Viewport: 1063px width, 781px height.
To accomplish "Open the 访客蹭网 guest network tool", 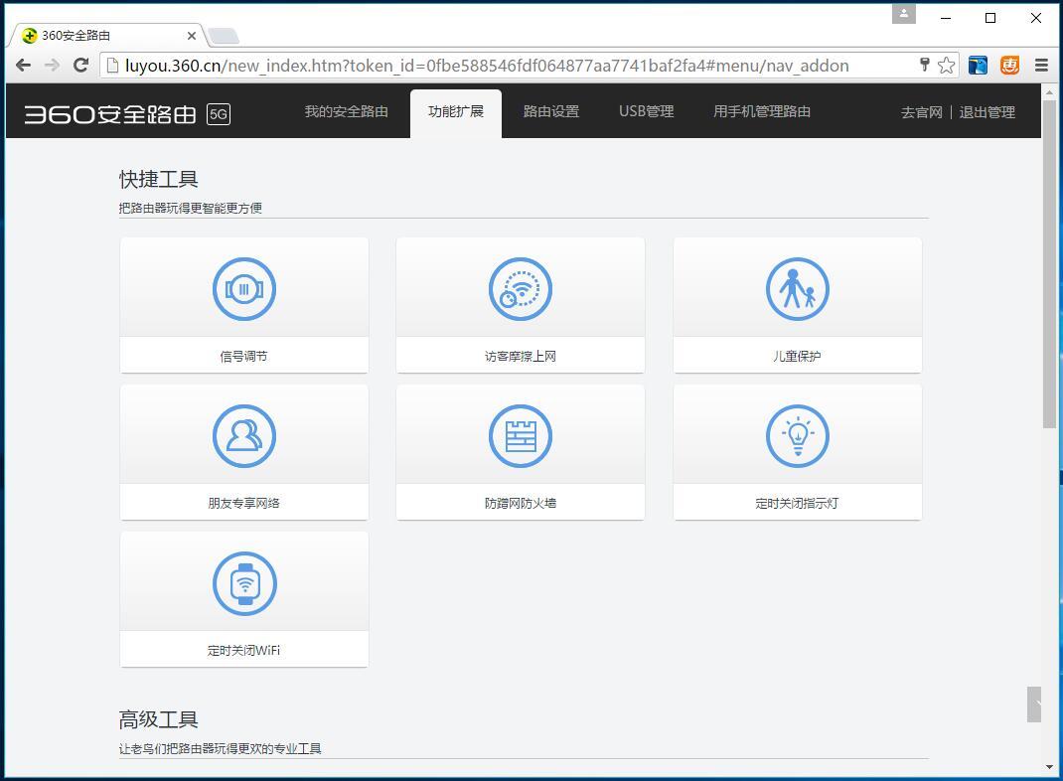I will [x=521, y=303].
